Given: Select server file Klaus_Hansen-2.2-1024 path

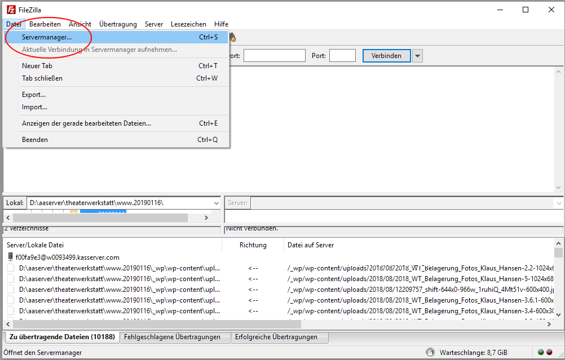Looking at the screenshot, I should (421, 268).
